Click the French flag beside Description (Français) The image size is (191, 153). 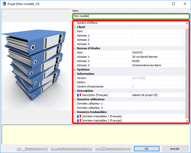(x=79, y=95)
